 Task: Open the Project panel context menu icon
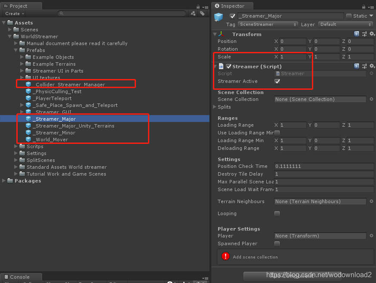tap(205, 7)
